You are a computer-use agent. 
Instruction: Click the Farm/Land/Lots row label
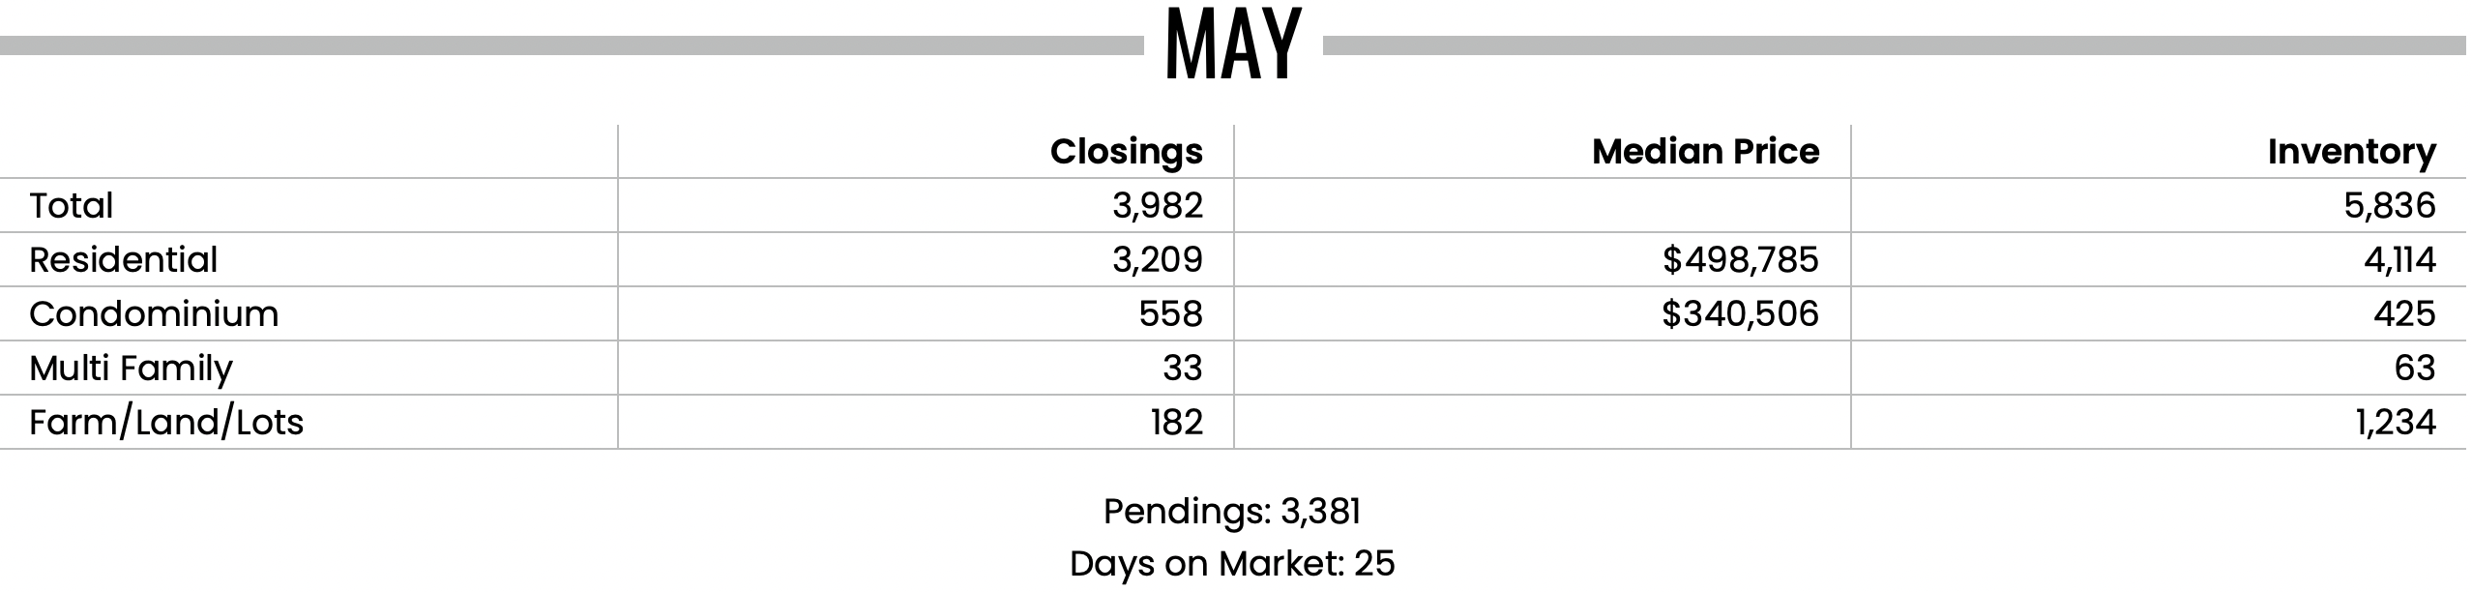pyautogui.click(x=166, y=423)
